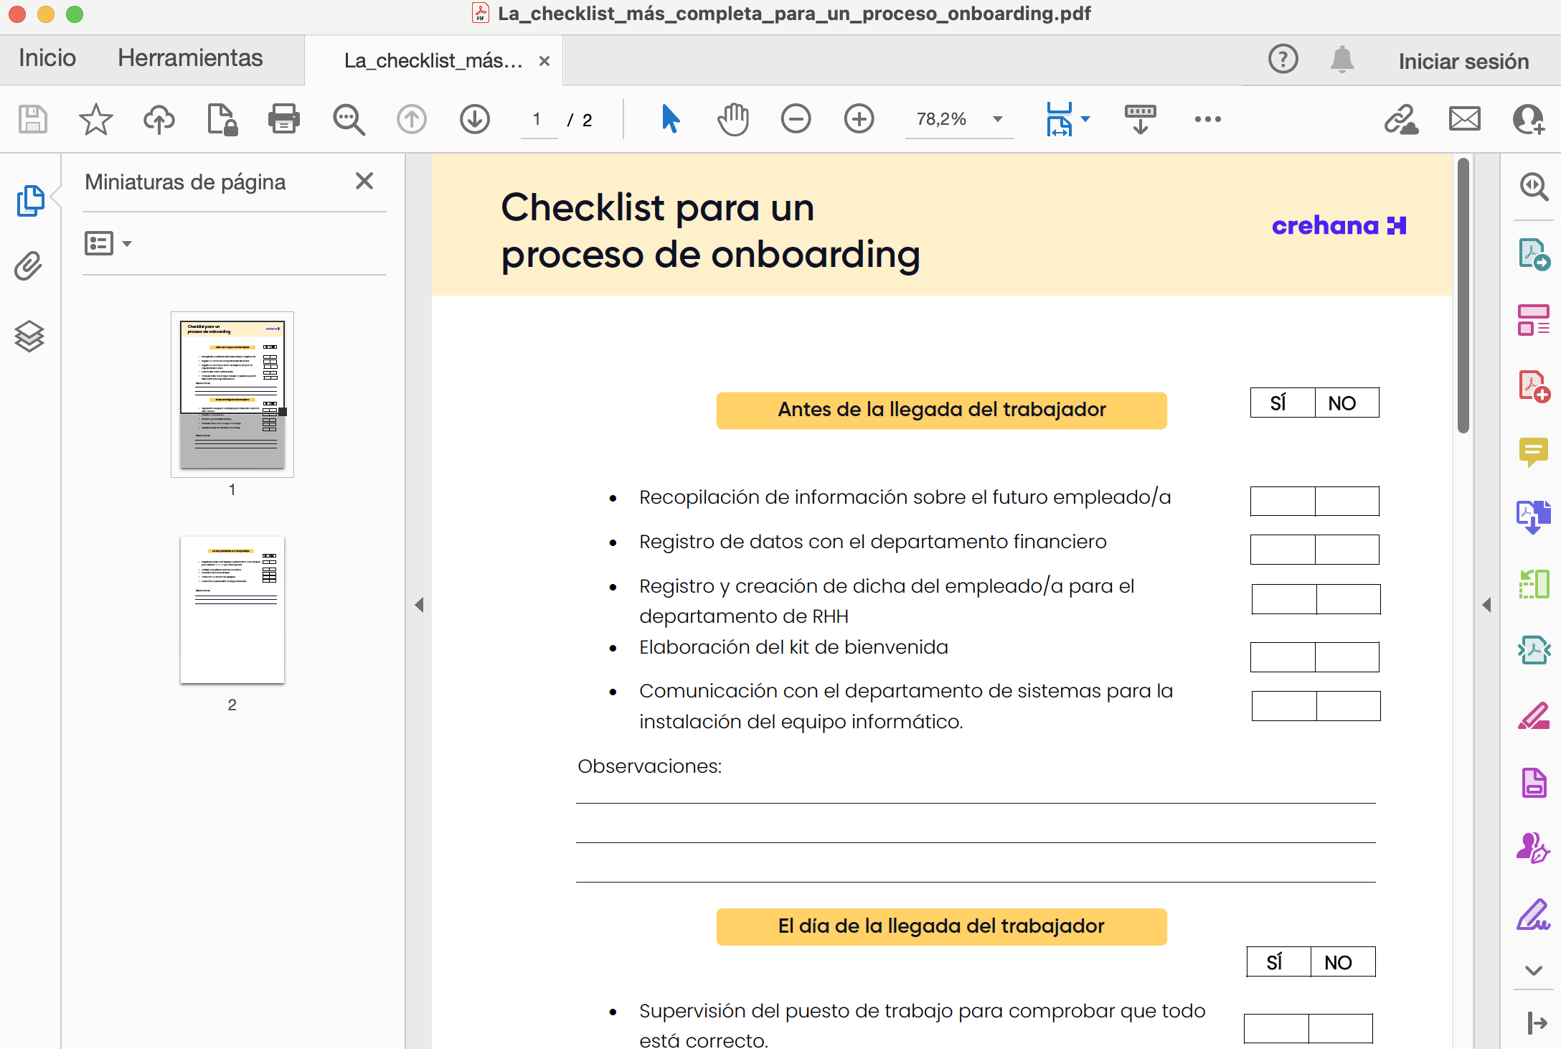Select the page 2 thumbnail
Image resolution: width=1561 pixels, height=1049 pixels.
point(232,609)
